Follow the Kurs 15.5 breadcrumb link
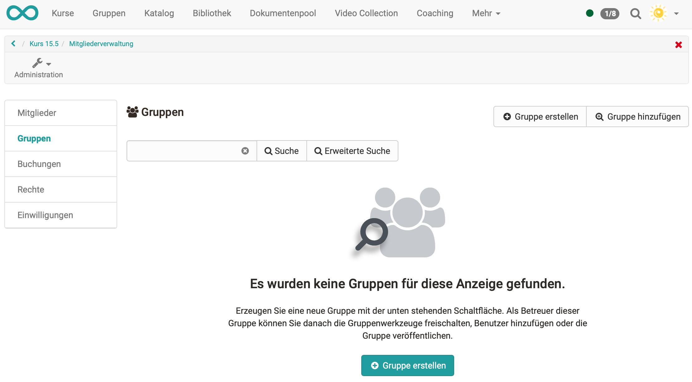 coord(44,44)
